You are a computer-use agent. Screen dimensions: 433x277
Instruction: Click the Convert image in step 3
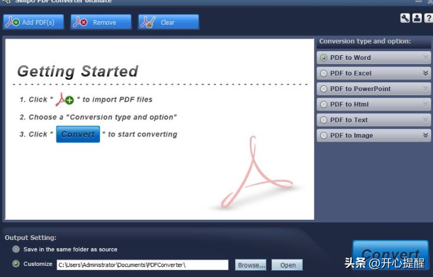coord(78,134)
